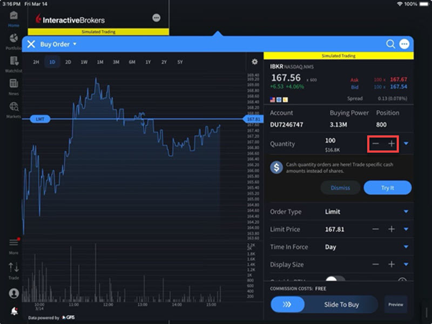Expand the Quantity dropdown arrow
The height and width of the screenshot is (324, 432).
406,144
